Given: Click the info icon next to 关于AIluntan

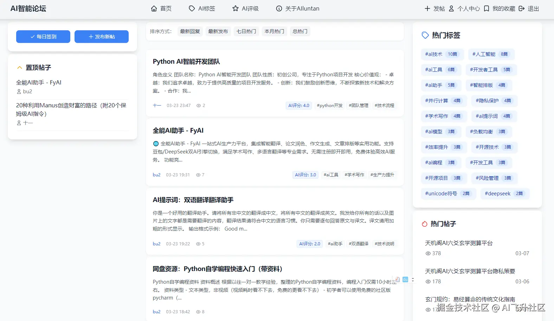Looking at the screenshot, I should [x=279, y=8].
